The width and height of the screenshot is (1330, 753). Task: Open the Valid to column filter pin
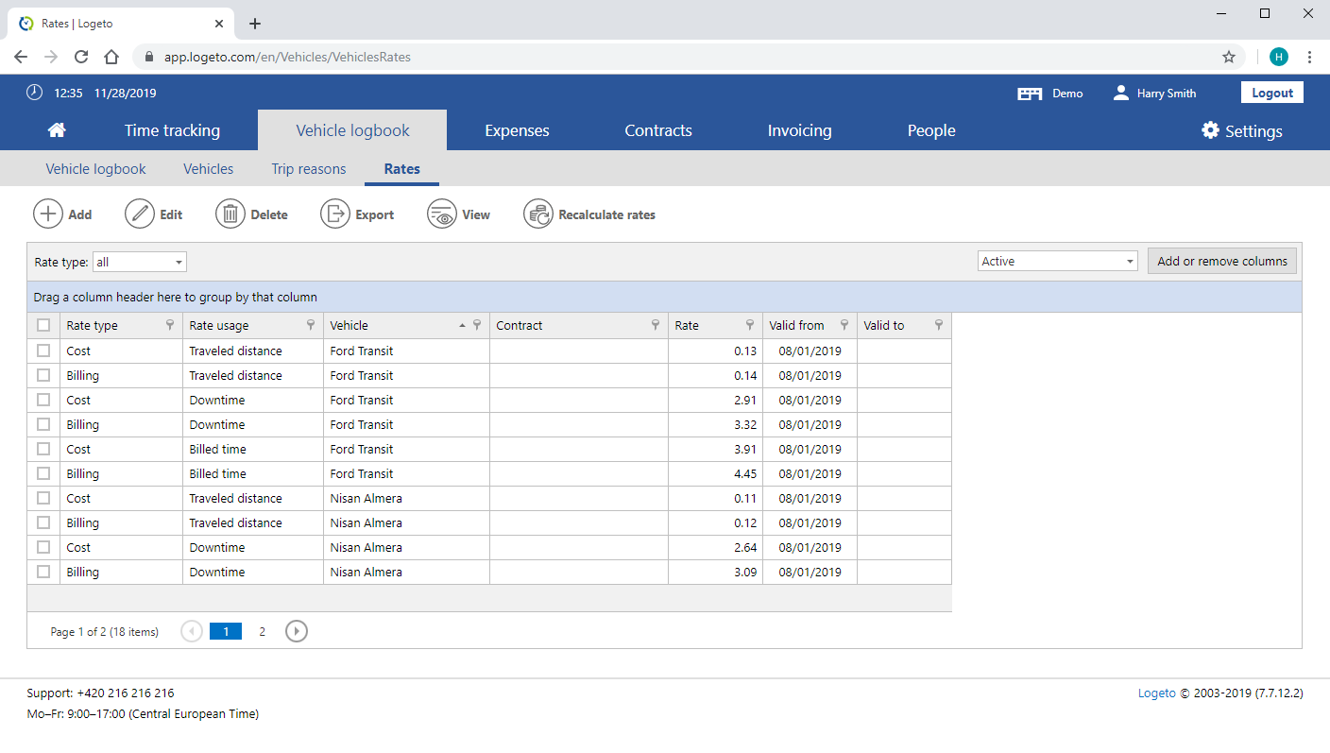(939, 325)
